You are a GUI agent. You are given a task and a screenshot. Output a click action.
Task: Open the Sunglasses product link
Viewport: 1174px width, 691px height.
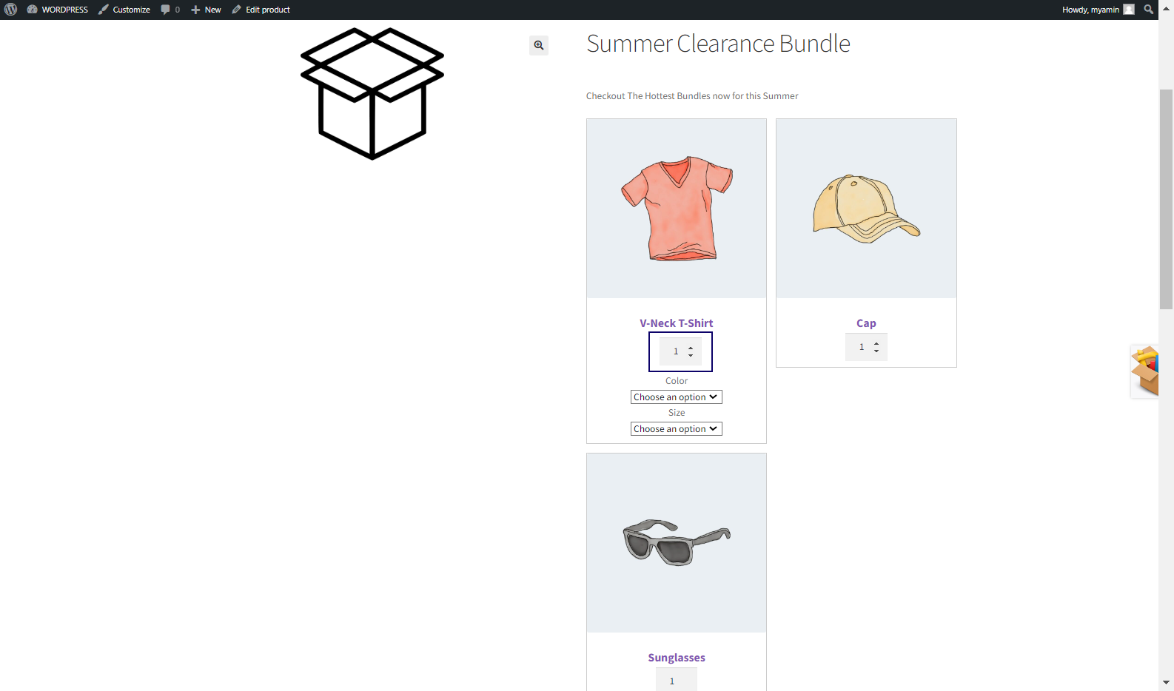[677, 658]
